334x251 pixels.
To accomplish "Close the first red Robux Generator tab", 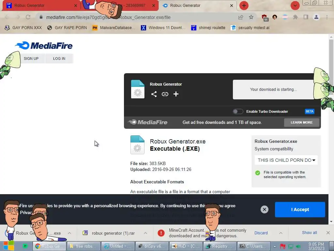I will [x=75, y=6].
